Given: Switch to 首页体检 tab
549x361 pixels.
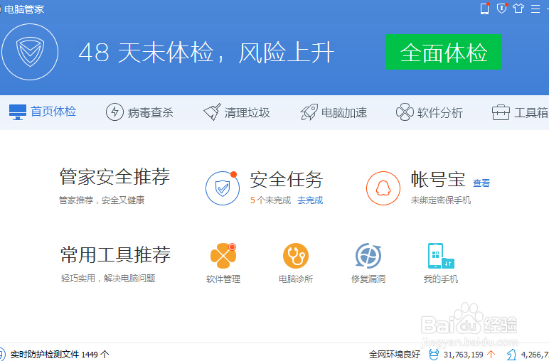Looking at the screenshot, I should [43, 112].
